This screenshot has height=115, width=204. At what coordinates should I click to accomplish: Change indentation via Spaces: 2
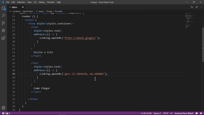[157, 113]
